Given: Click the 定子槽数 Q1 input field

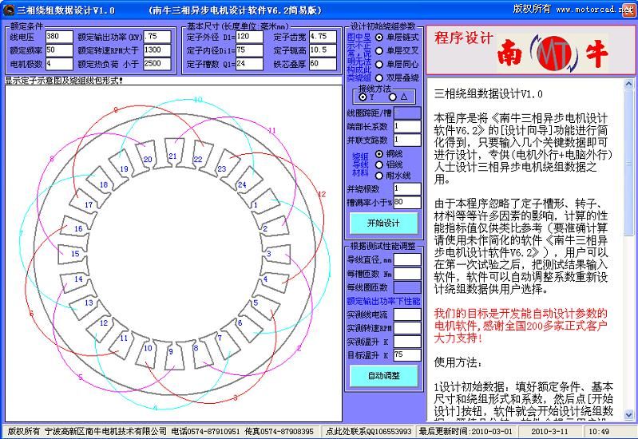Looking at the screenshot, I should (249, 64).
